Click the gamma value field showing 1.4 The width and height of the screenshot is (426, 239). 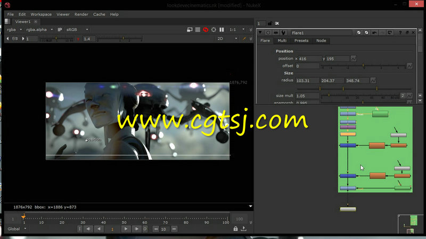pos(89,39)
